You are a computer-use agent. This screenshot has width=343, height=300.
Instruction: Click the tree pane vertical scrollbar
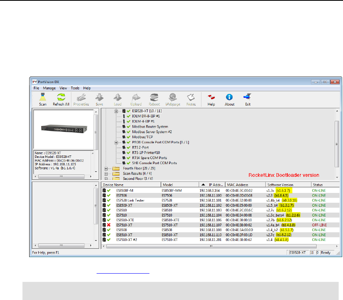pos(337,144)
